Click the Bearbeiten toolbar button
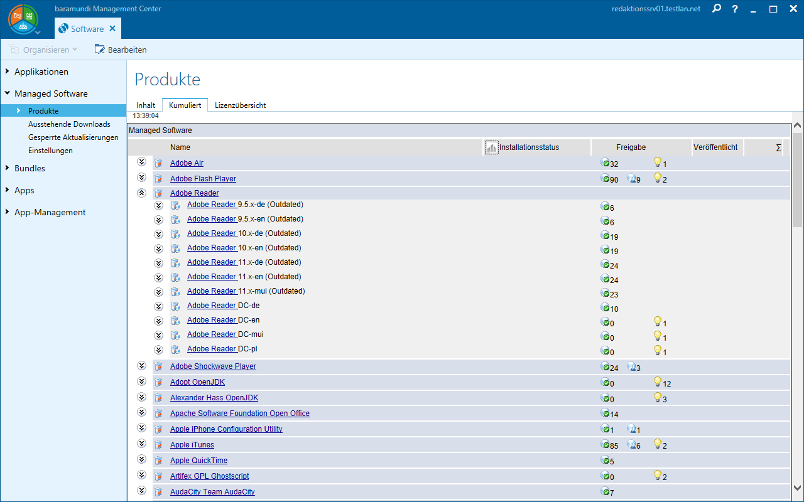 click(x=121, y=50)
